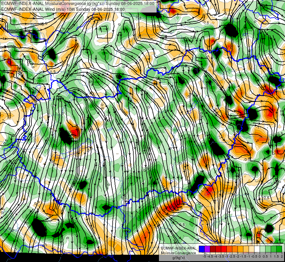Click the ECMWF-INDEX-ANAL label in the legend

click(x=179, y=248)
